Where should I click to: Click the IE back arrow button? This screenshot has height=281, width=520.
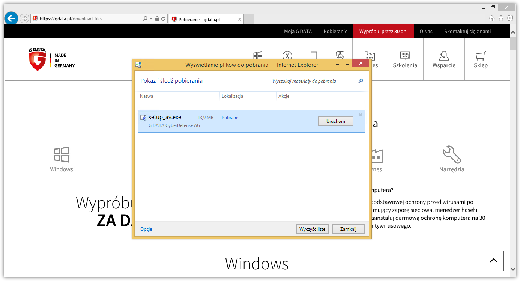point(11,18)
